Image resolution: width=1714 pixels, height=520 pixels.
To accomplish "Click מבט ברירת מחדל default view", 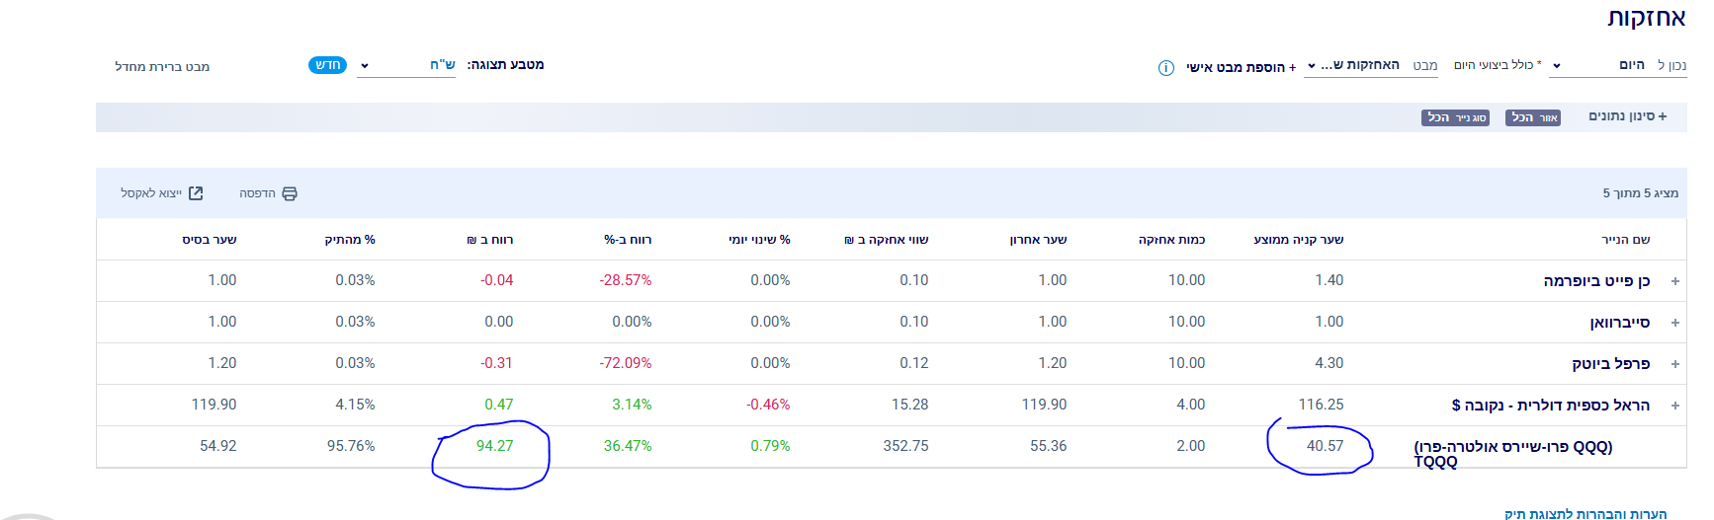I will (x=162, y=66).
